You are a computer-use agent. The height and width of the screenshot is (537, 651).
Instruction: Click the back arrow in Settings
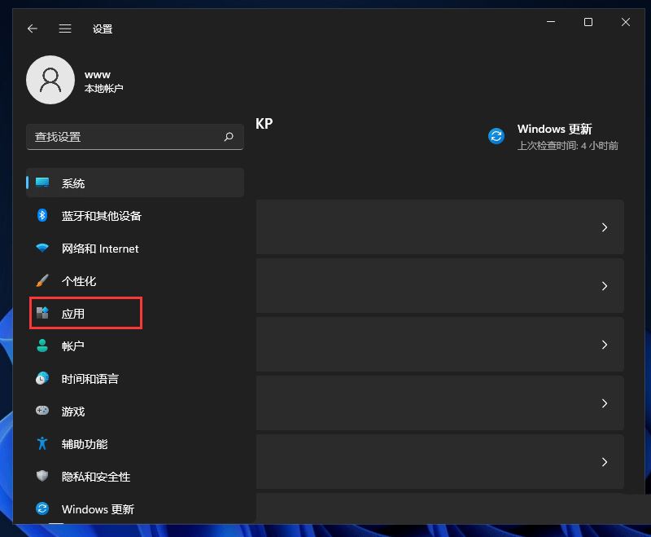33,29
